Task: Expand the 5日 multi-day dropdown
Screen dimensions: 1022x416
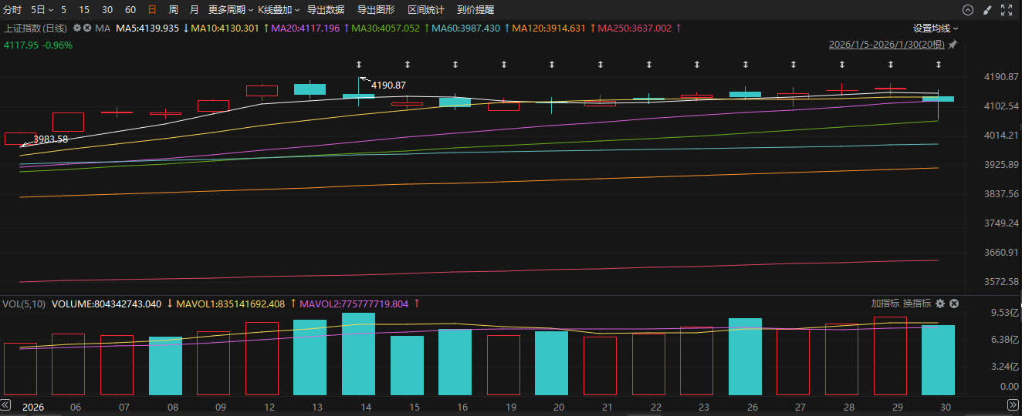Action: 42,10
